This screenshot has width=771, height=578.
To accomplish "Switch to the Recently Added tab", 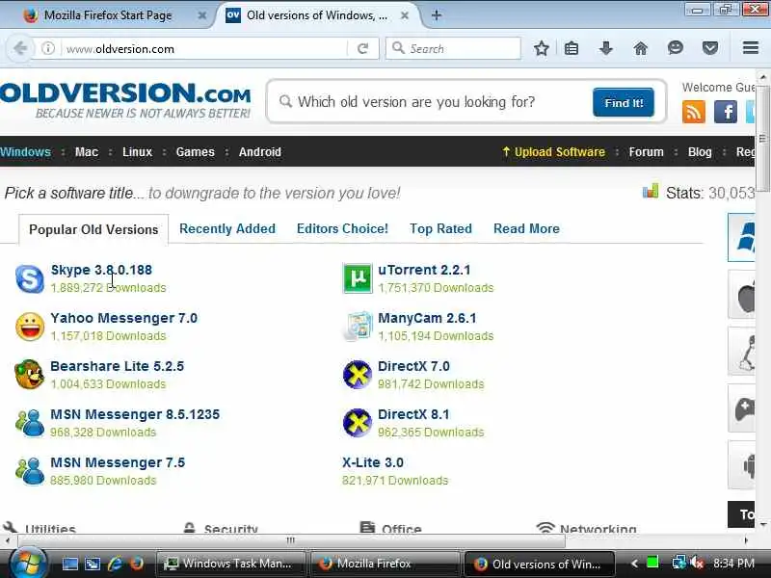I will click(227, 228).
